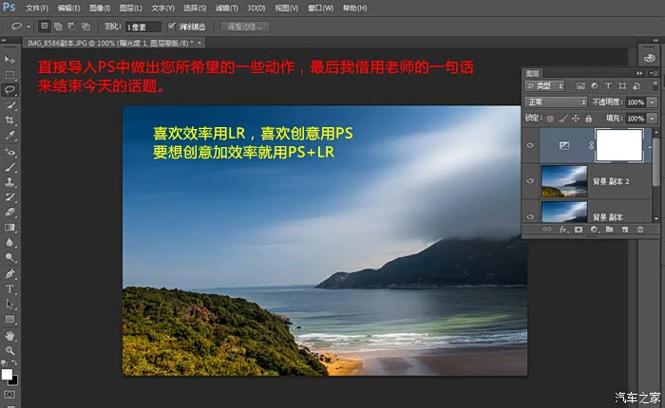
Task: Select the Horizontal Type tool
Action: [x=9, y=288]
